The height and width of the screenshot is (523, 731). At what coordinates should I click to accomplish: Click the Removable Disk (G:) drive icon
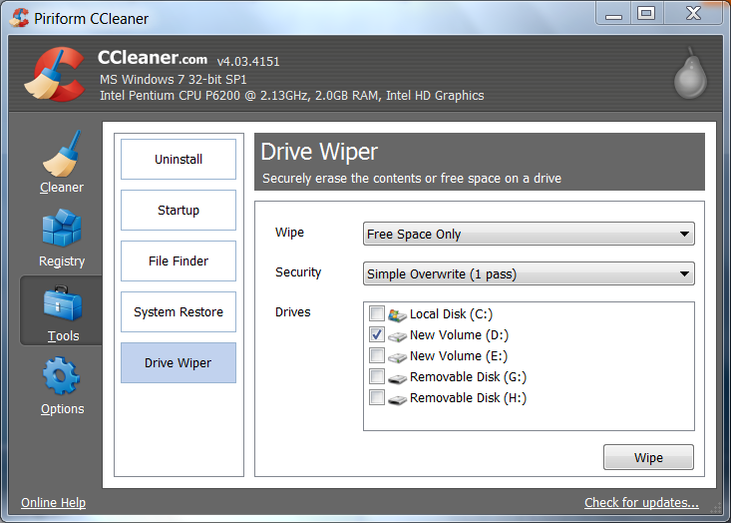397,378
